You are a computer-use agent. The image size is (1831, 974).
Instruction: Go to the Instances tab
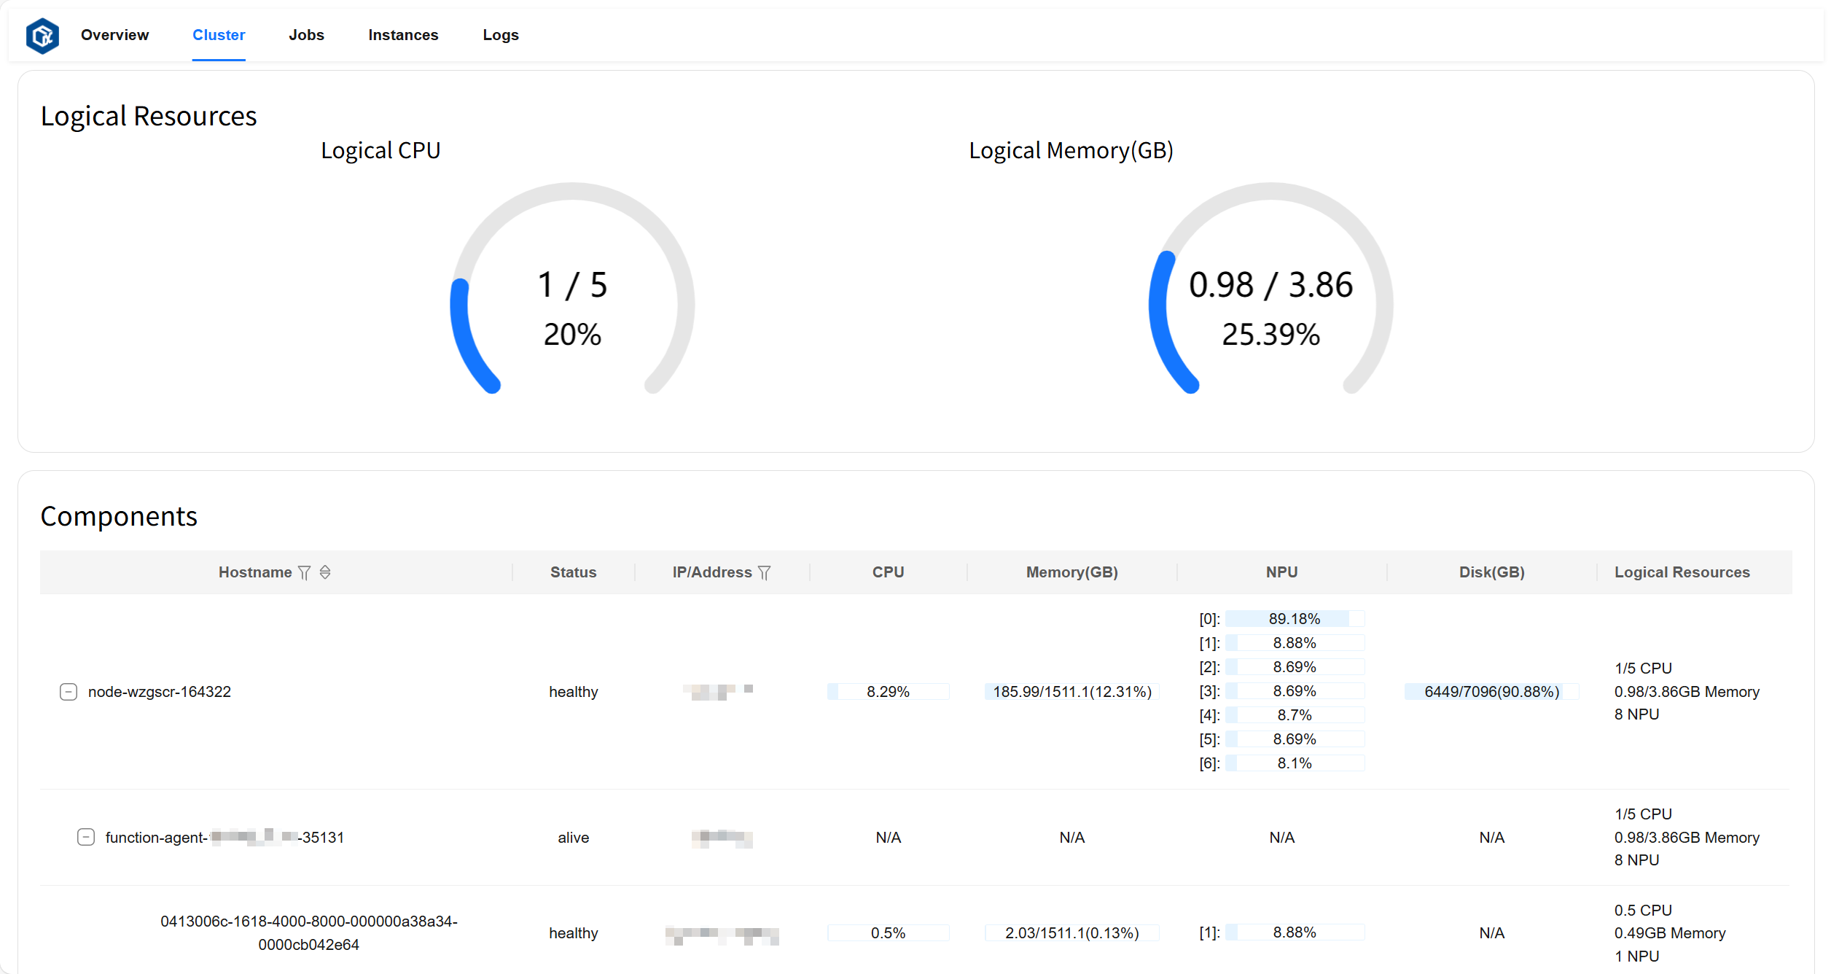tap(403, 35)
